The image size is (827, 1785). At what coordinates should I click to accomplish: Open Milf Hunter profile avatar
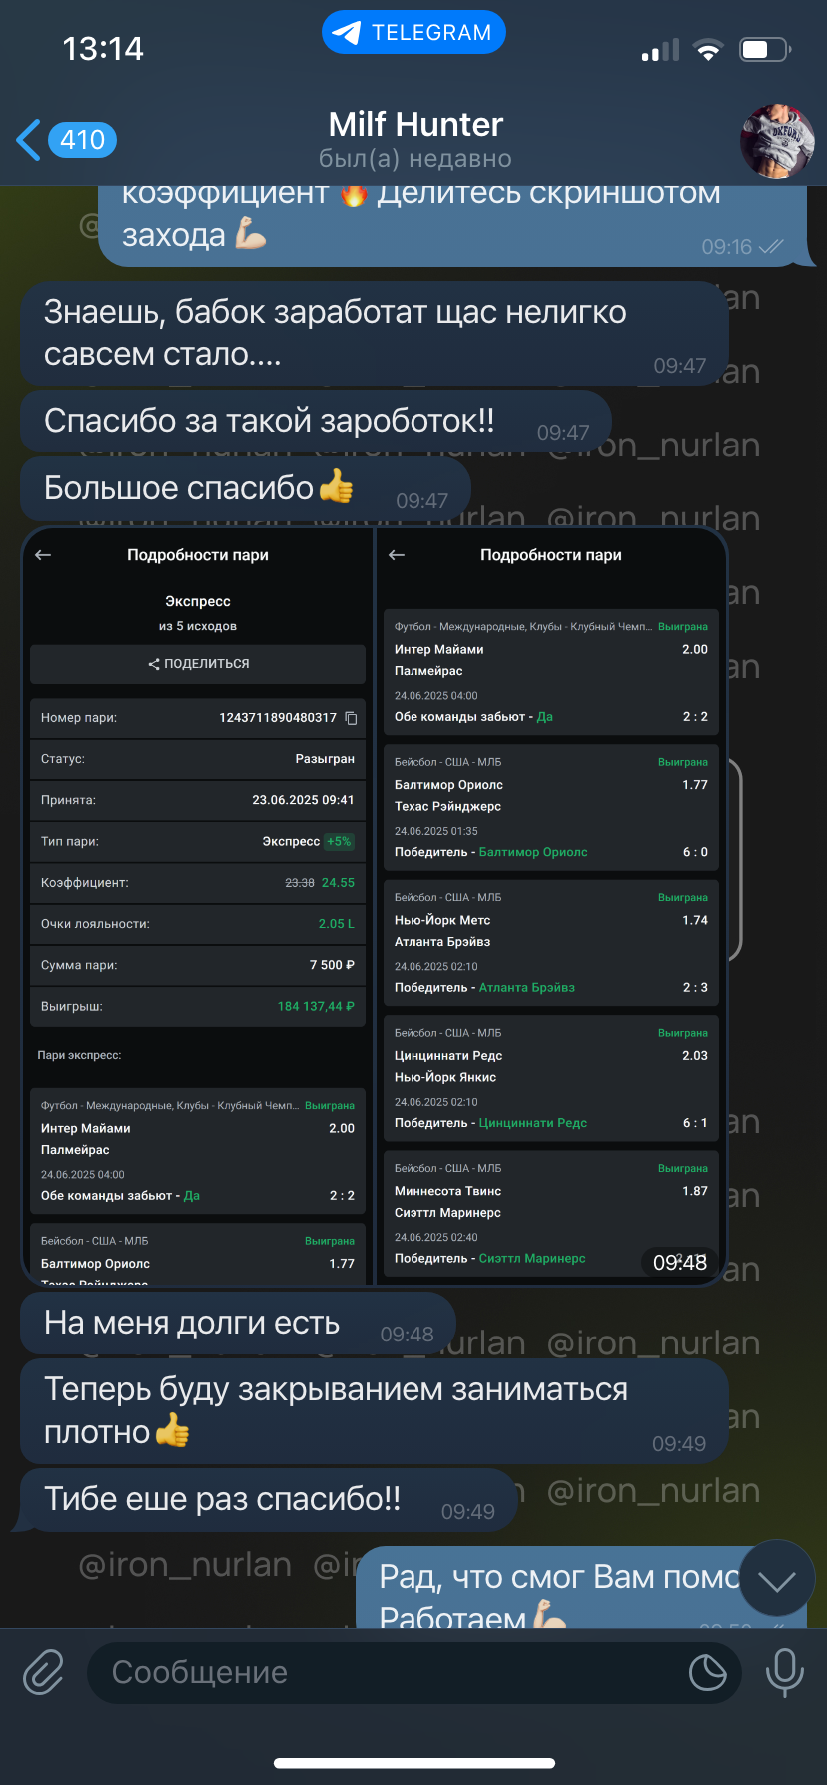(777, 141)
